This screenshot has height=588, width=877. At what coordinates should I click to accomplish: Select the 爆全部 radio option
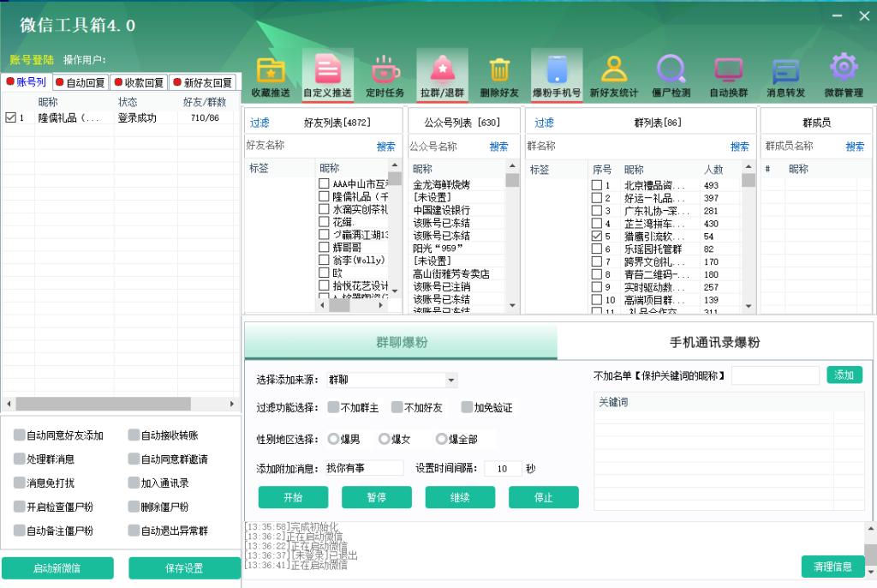click(x=442, y=439)
